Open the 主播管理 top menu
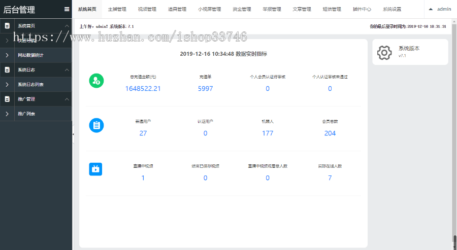The image size is (457, 250). pyautogui.click(x=117, y=9)
